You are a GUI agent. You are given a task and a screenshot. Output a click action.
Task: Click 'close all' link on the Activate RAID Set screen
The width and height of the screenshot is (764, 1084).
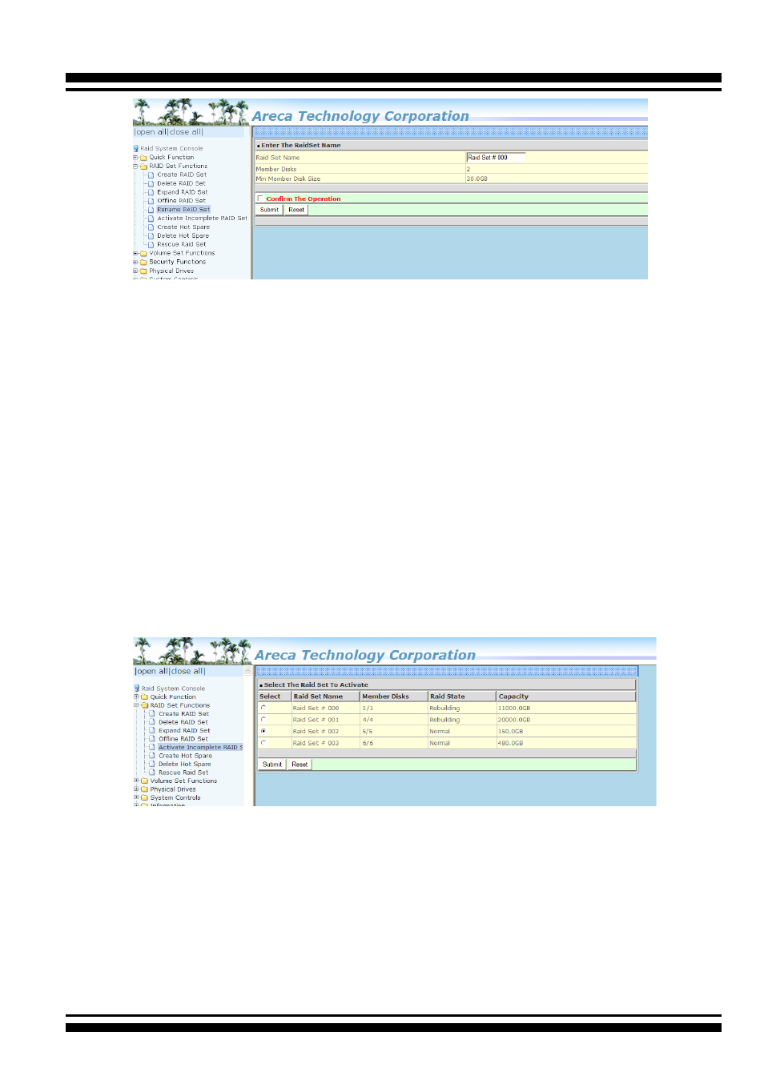pos(187,671)
